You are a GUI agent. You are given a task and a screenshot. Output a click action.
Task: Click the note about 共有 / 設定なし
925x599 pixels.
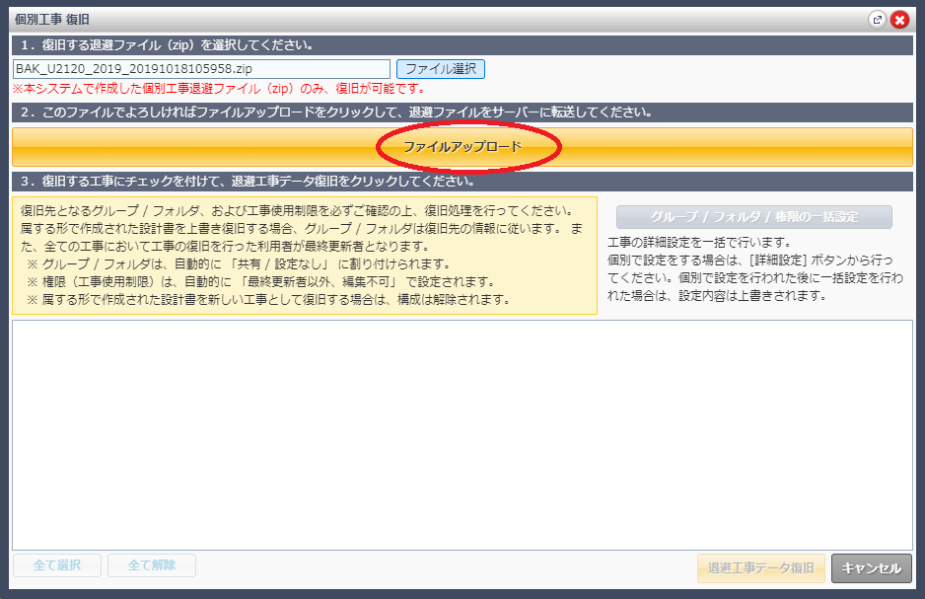coord(240,264)
